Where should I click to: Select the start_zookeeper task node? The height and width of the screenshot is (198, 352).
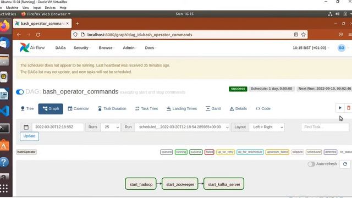180,184
